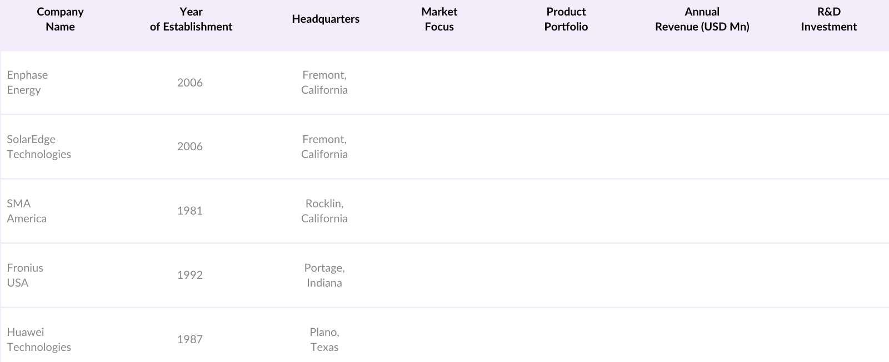Screen dimensions: 889x362
Task: Click the R&D Investment column header
Action: point(828,19)
